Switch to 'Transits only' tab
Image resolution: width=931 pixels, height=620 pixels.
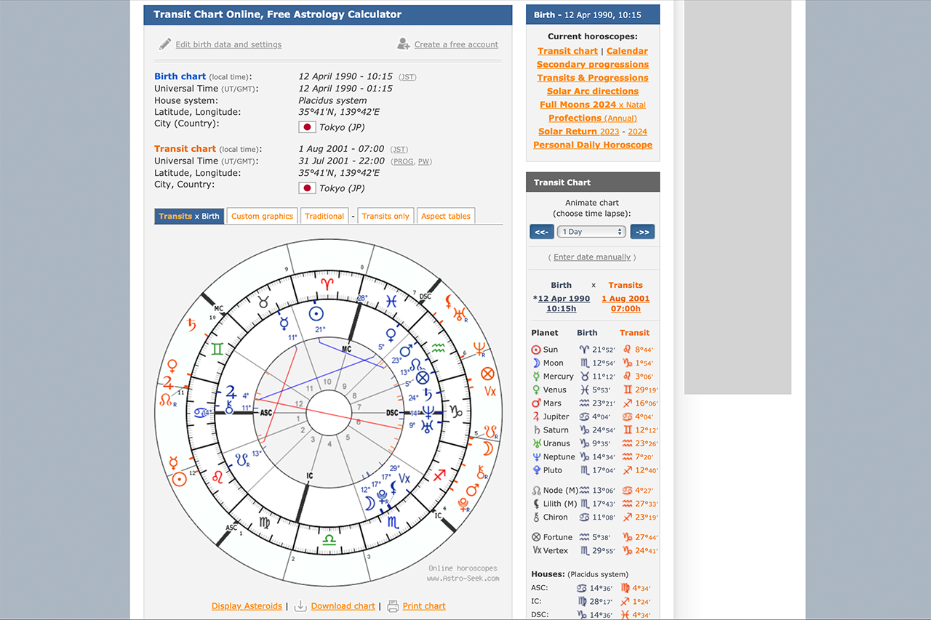click(x=385, y=216)
